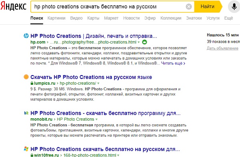The width and height of the screenshot is (240, 157).
Task: Expand the dropdown arrow after the lumpics.ru URL
Action: point(98,83)
